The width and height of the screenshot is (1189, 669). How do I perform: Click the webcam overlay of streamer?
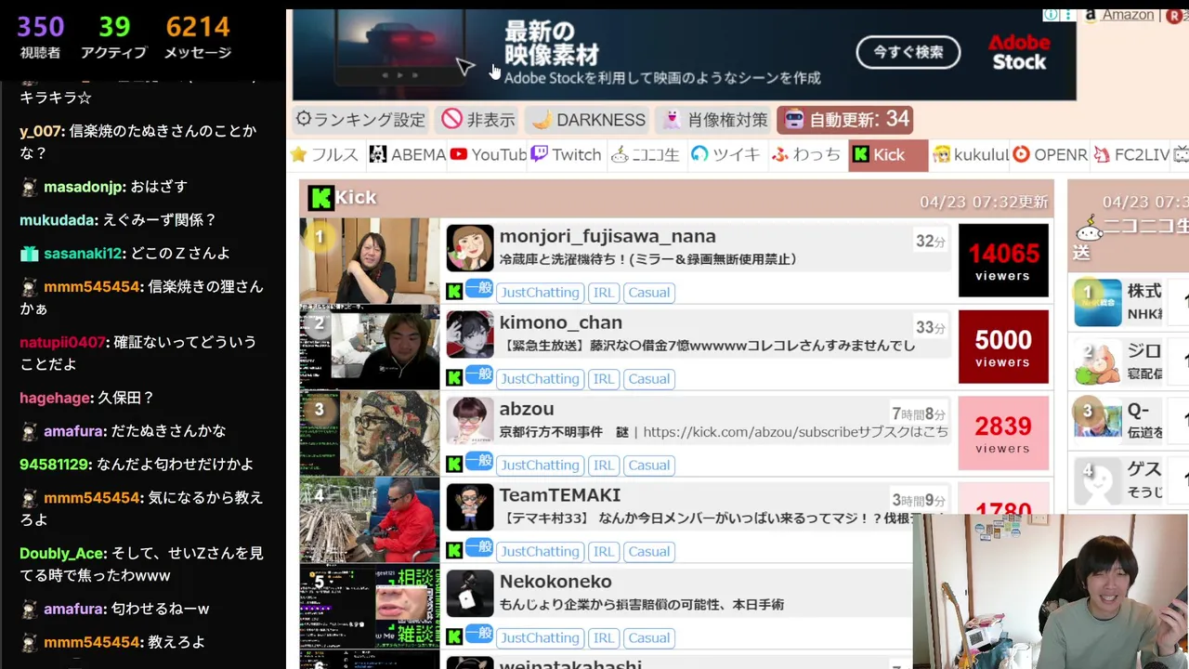(1051, 592)
